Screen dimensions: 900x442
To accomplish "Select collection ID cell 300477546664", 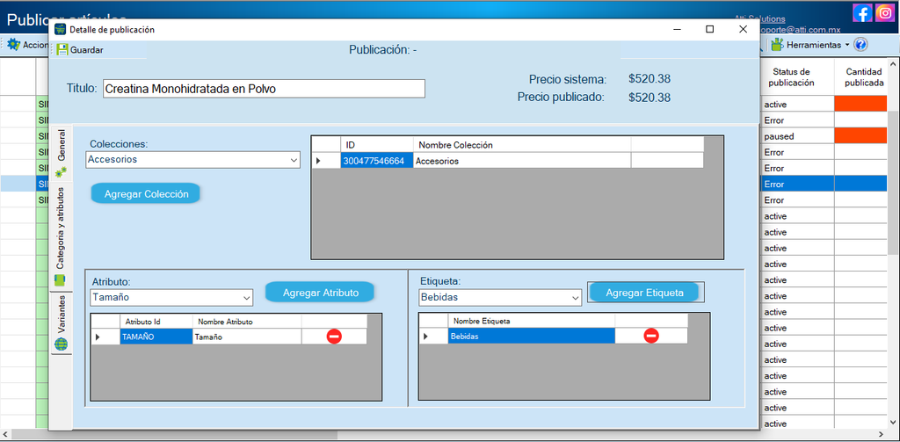I will tap(377, 162).
